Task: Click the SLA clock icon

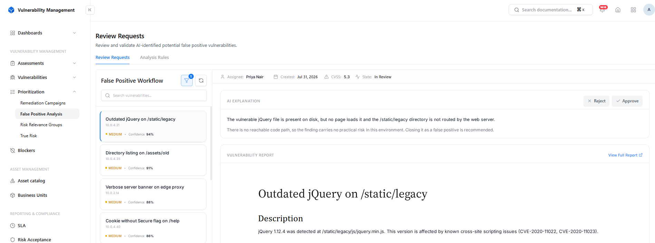Action: click(x=13, y=226)
